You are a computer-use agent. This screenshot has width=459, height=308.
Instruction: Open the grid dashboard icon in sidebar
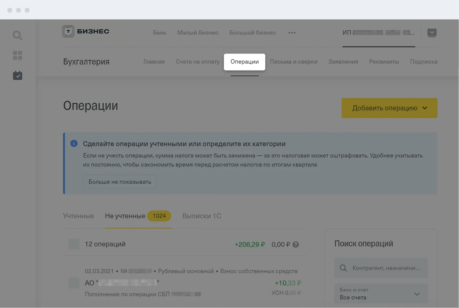[x=17, y=56]
